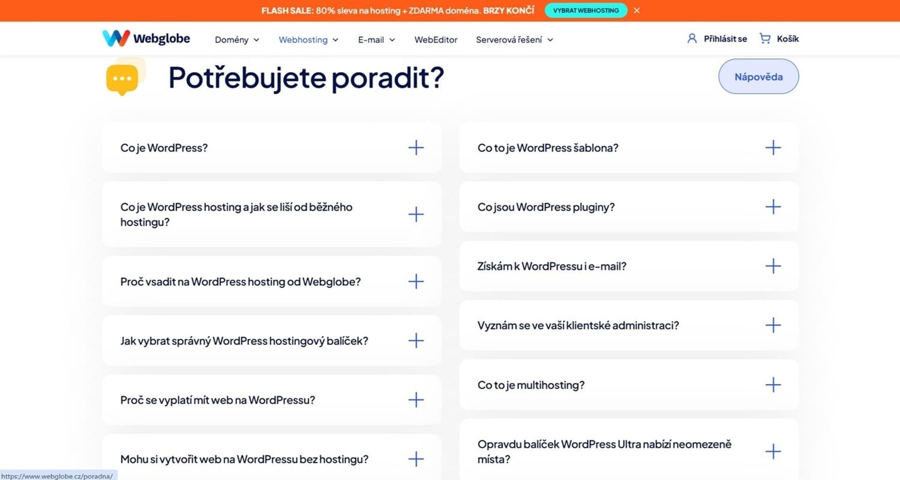This screenshot has width=900, height=480.
Task: Click question text 'Co je WordPress?'
Action: (x=164, y=148)
